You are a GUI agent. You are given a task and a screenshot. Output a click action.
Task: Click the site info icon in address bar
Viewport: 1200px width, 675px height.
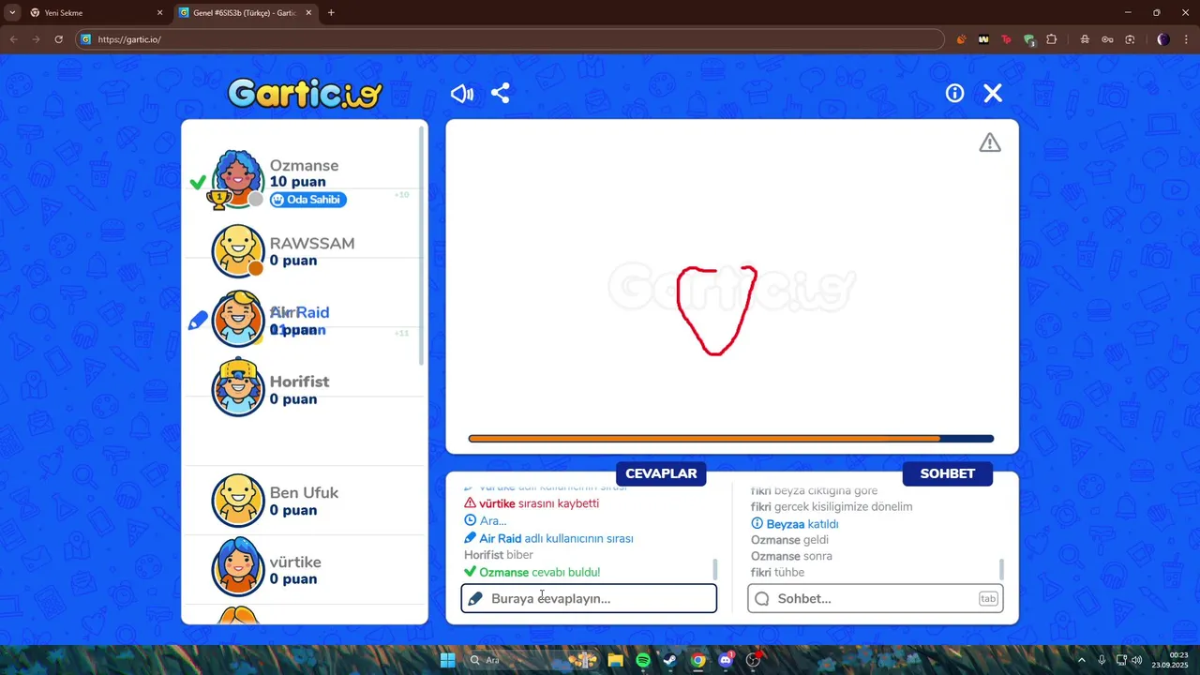86,39
